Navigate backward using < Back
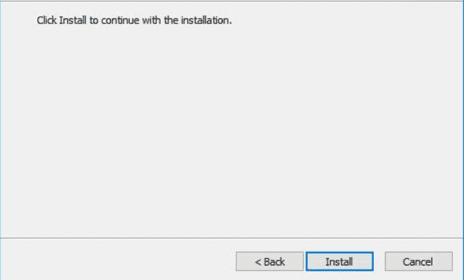 (x=269, y=261)
